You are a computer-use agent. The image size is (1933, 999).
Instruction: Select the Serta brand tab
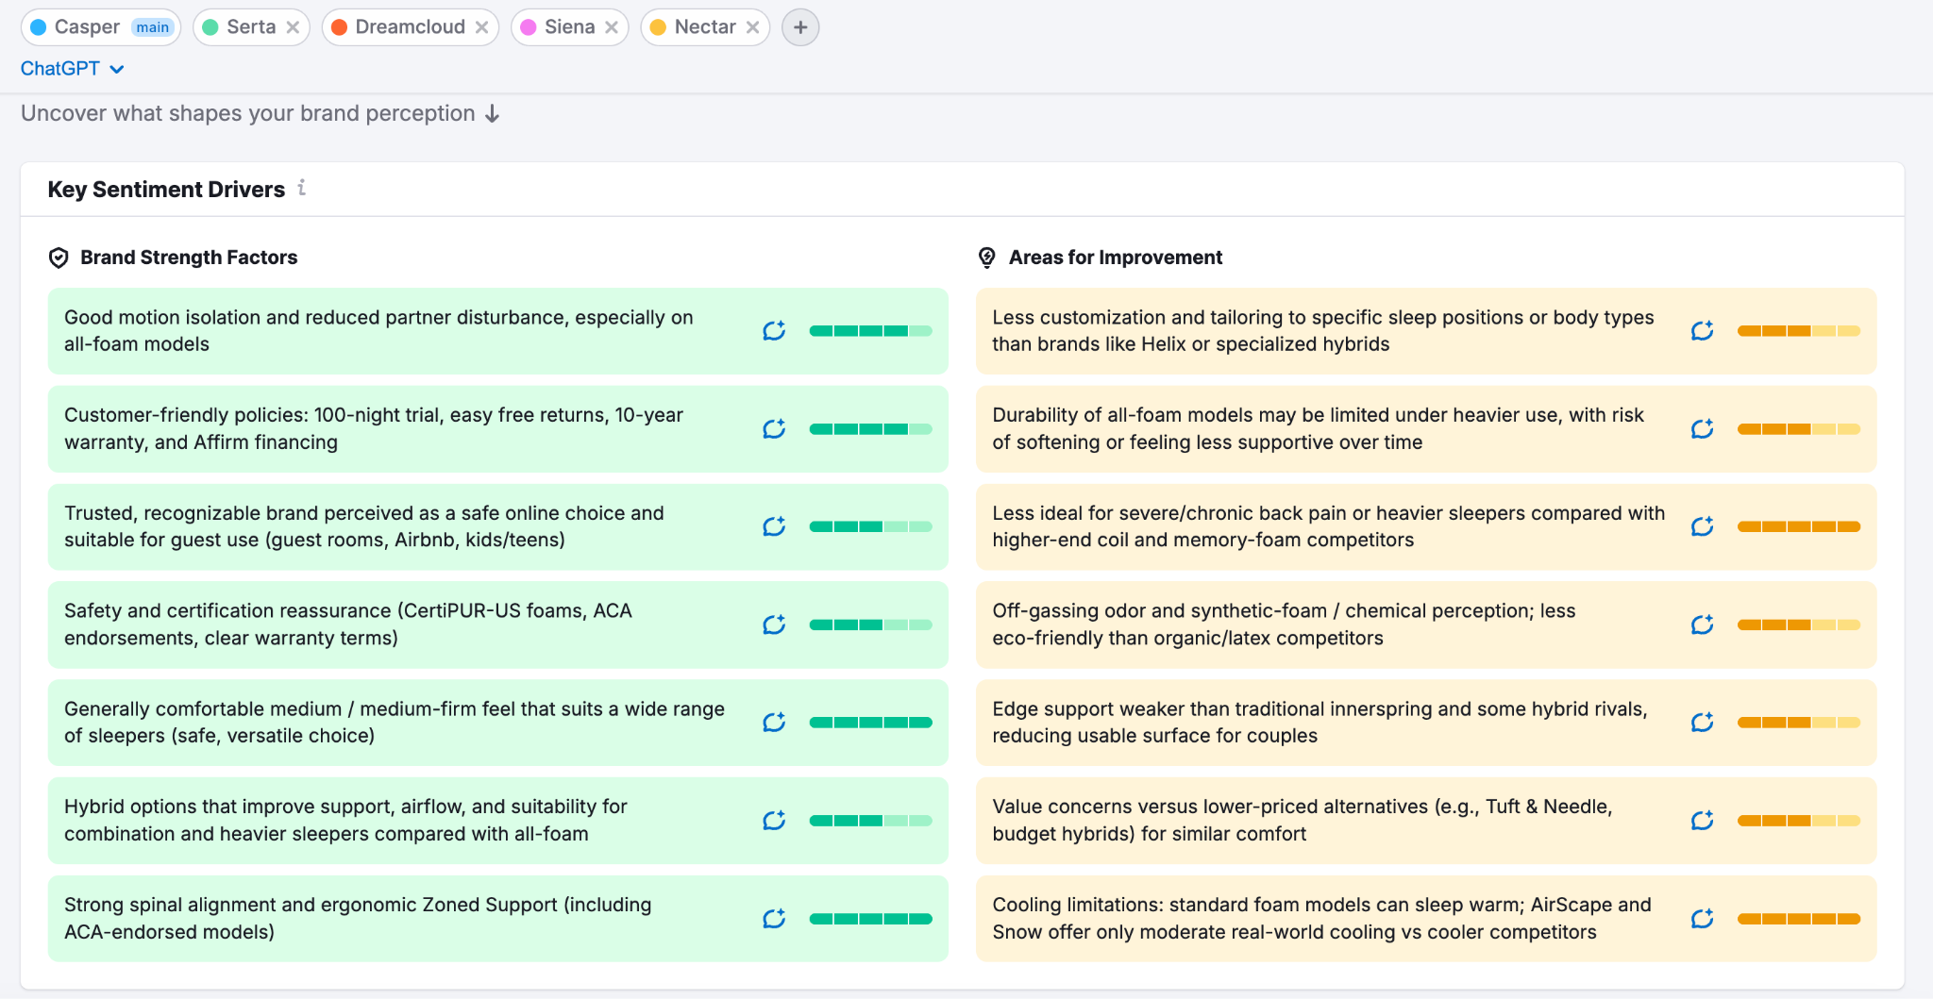[251, 27]
